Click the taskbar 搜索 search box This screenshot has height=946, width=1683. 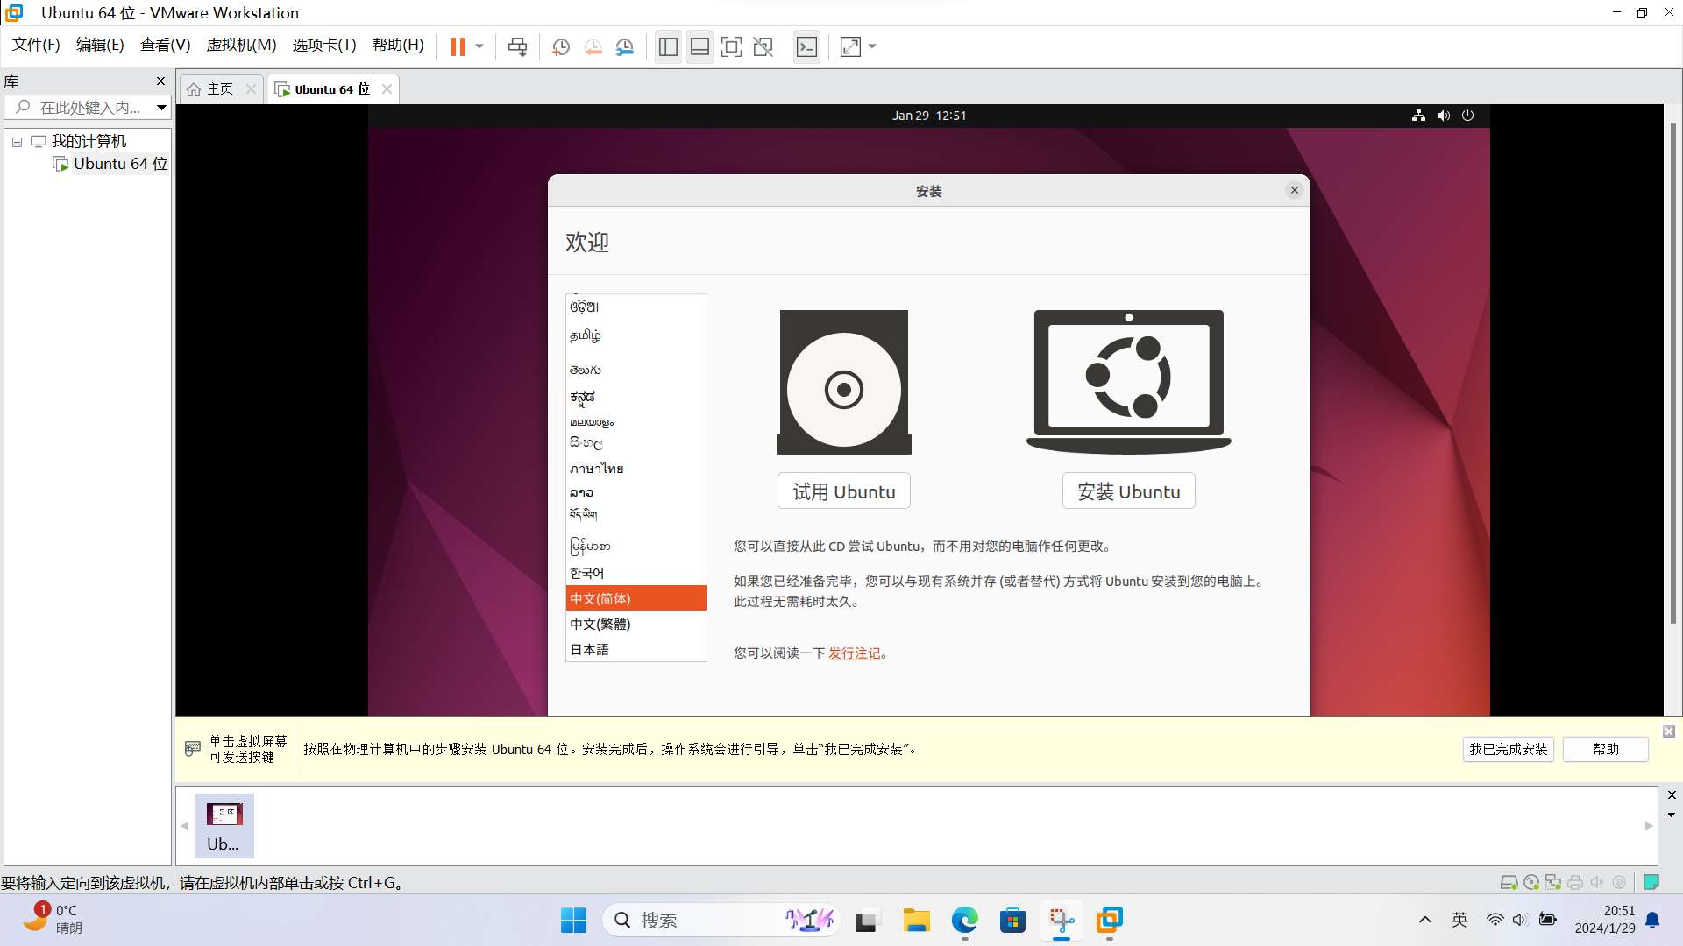(x=721, y=921)
